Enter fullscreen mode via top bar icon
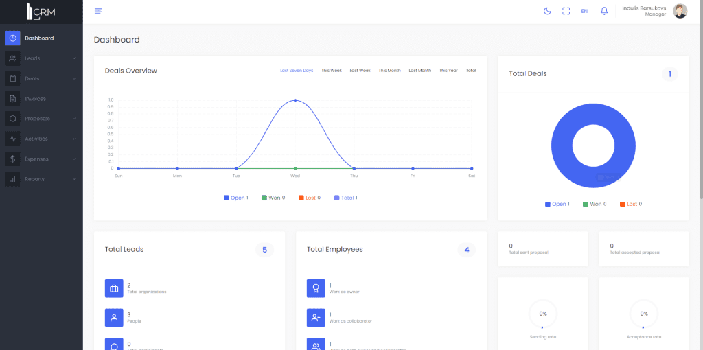Image resolution: width=703 pixels, height=350 pixels. 566,11
